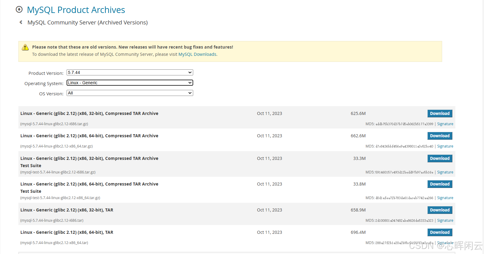The image size is (484, 254).
Task: Click the 33.3M file size
Action: pyautogui.click(x=359, y=158)
